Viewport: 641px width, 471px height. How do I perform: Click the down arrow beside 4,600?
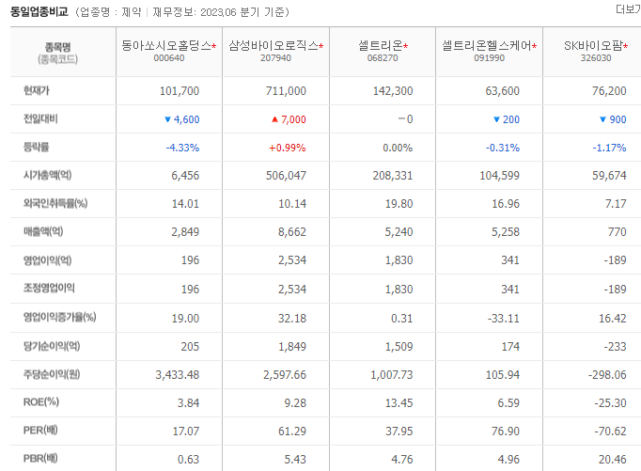167,119
